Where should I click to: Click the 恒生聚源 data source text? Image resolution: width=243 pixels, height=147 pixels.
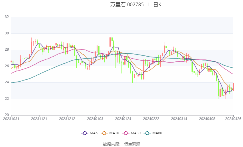(132, 144)
